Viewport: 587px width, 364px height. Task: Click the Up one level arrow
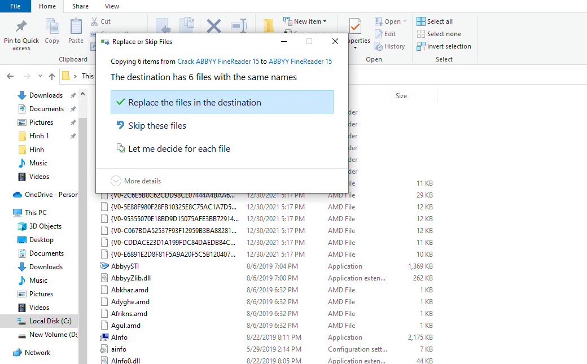pyautogui.click(x=52, y=76)
